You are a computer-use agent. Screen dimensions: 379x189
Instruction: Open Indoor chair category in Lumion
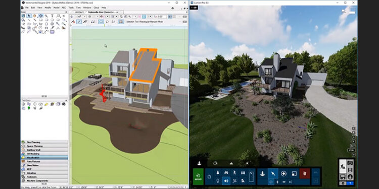click(243, 181)
